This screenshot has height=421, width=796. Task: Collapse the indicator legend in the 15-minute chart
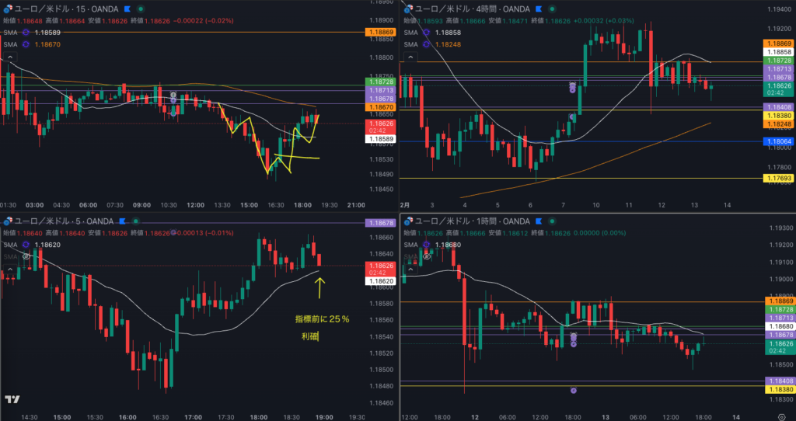pos(9,57)
